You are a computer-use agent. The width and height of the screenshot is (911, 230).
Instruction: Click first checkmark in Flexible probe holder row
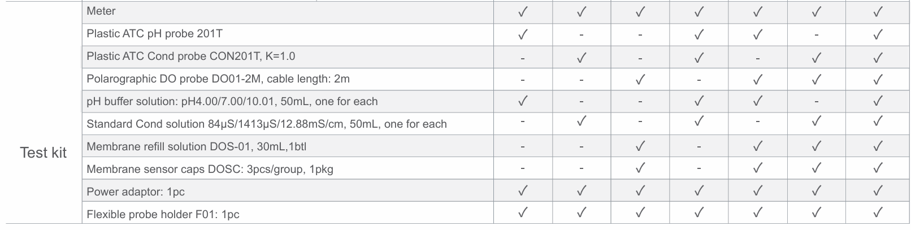(x=523, y=213)
